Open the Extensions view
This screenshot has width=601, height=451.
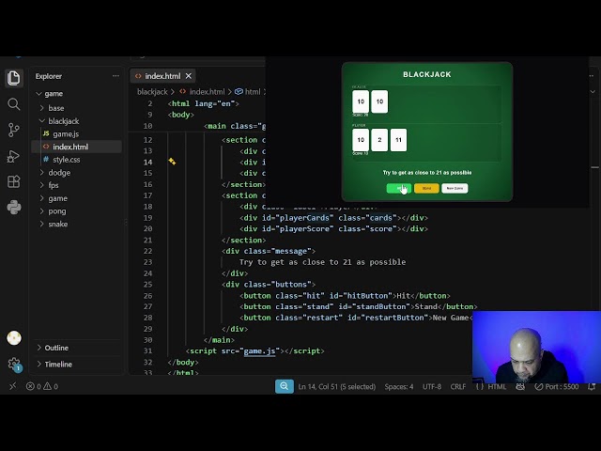(x=14, y=181)
